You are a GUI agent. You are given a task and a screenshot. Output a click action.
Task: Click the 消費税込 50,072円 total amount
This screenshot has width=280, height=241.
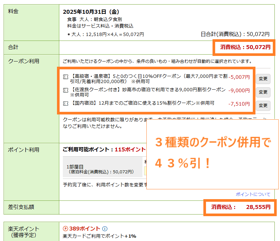[x=245, y=47]
